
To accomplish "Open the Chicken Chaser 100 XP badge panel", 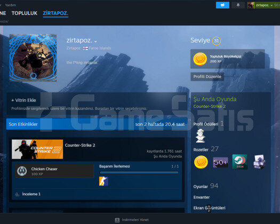I will click(54, 171).
